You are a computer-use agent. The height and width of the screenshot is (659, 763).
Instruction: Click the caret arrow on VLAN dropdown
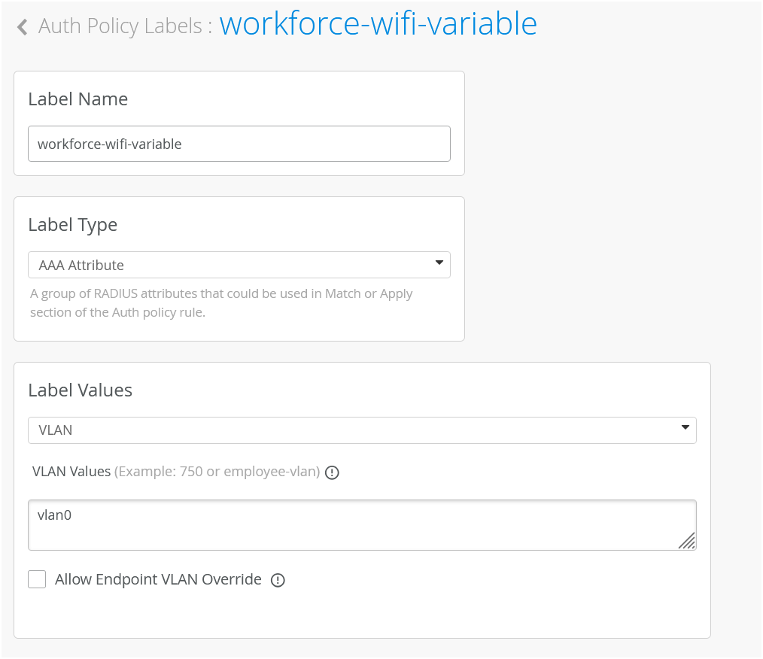tap(685, 428)
